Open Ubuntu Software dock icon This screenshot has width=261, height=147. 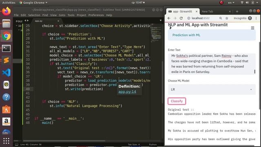point(7,109)
